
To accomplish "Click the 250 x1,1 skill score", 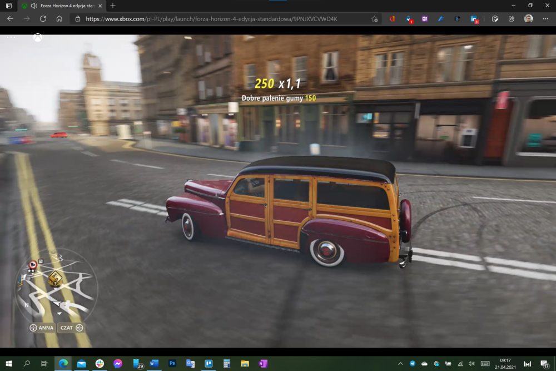I will pos(278,83).
